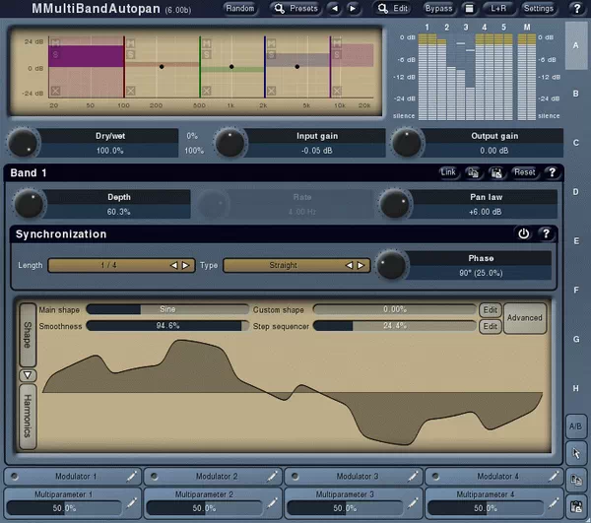Edit Modulator 1 with pencil icon
Image resolution: width=591 pixels, height=523 pixels.
(x=131, y=477)
